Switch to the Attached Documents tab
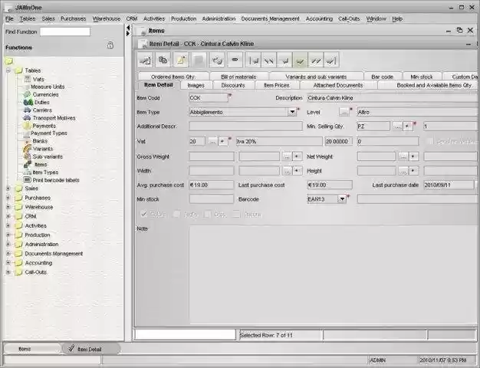 (338, 85)
